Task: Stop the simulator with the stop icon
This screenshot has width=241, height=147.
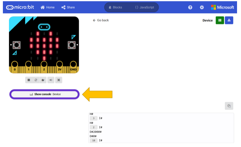Action: pyautogui.click(x=29, y=80)
